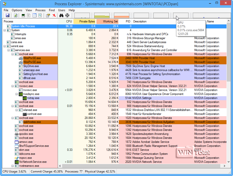Viewport: 233px width, 176px height.
Task: Click the NVIDIA icon beside nvtray.exe
Action: coord(24,98)
